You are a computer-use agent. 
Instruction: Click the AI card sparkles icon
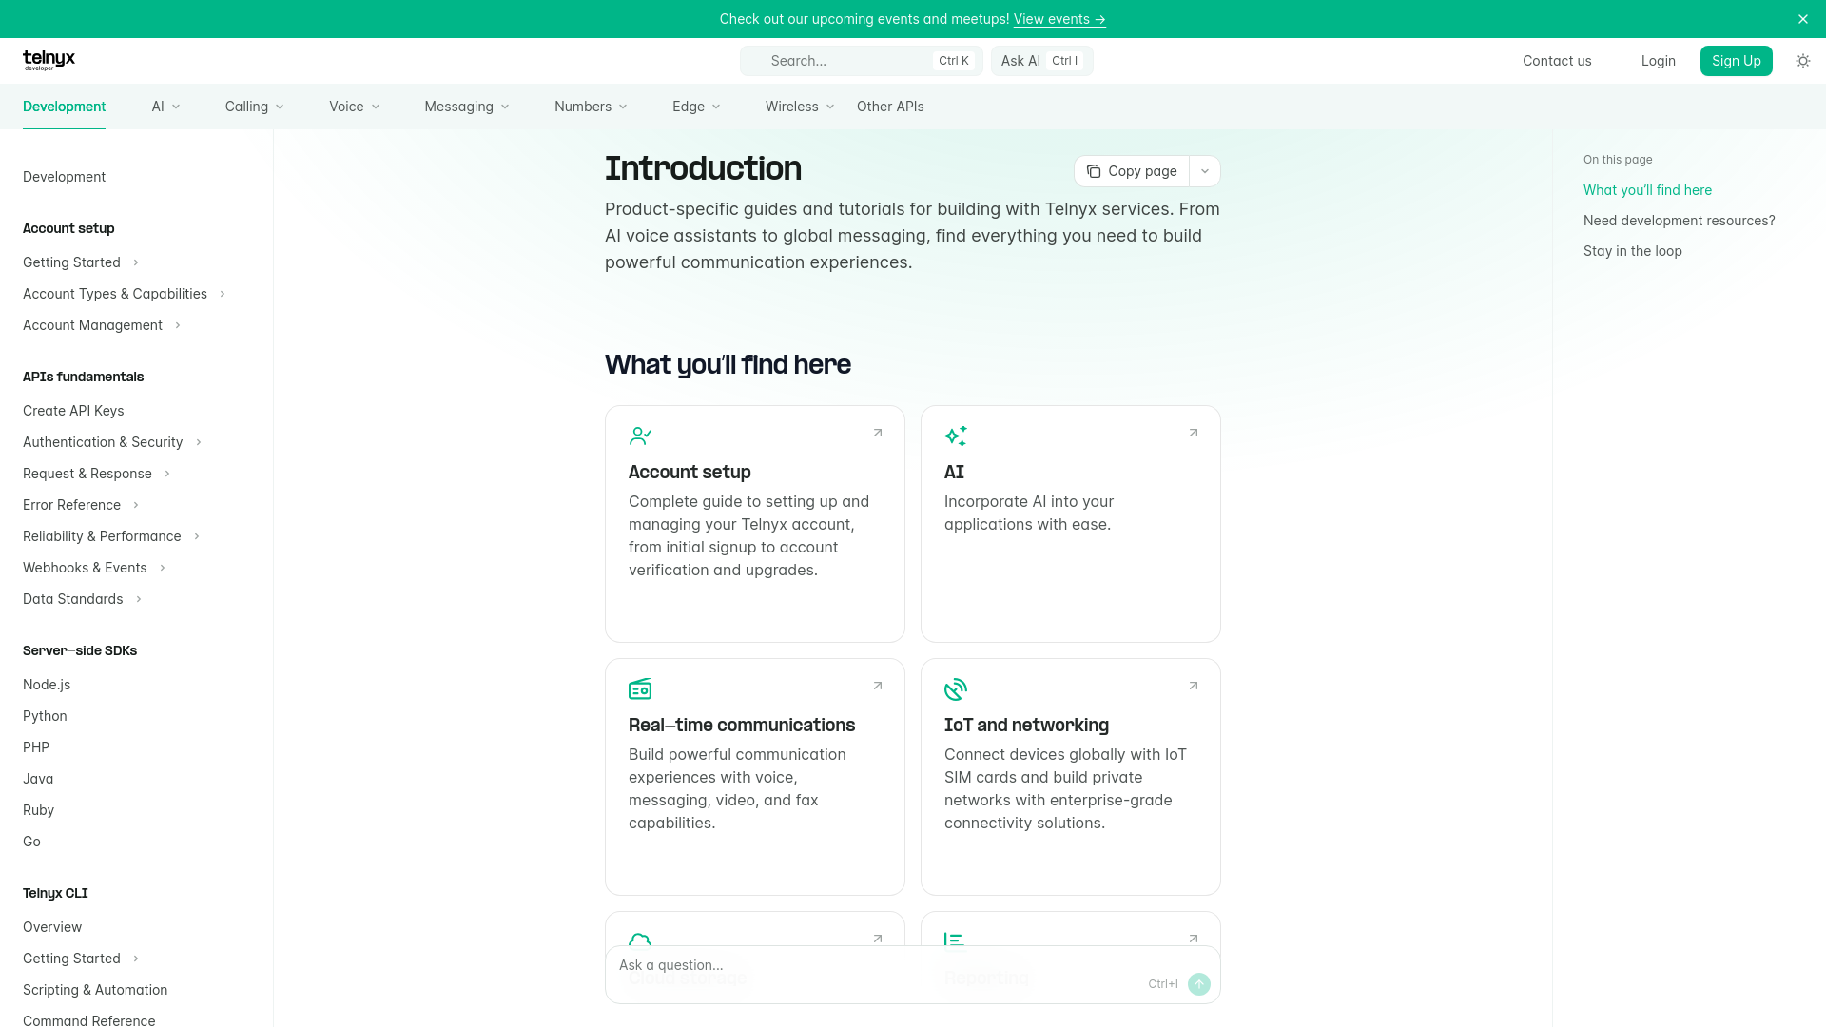[956, 436]
